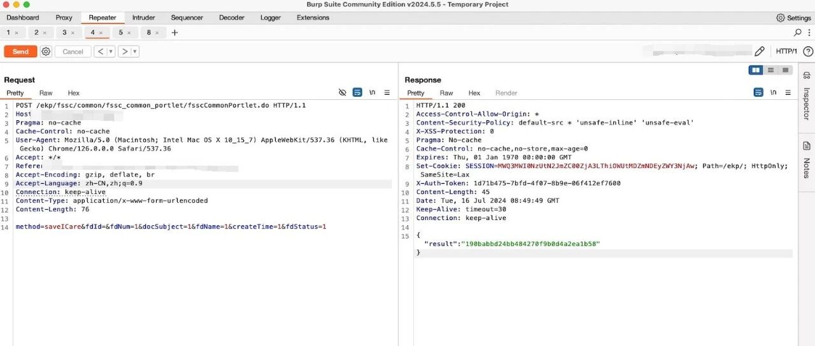Open Burp Settings

(794, 18)
